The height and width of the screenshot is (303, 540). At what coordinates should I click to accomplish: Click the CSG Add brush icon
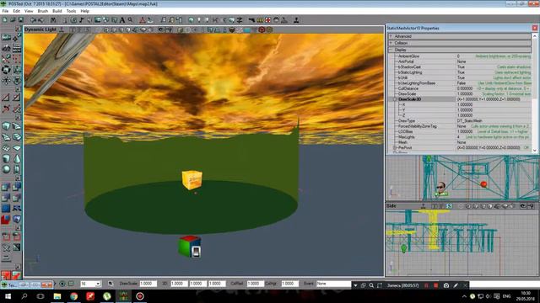[6, 187]
